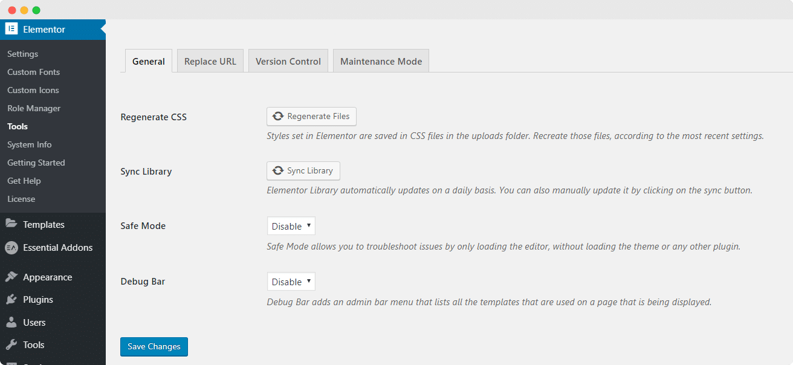The height and width of the screenshot is (365, 793).
Task: Click the Templates folder icon
Action: [11, 224]
